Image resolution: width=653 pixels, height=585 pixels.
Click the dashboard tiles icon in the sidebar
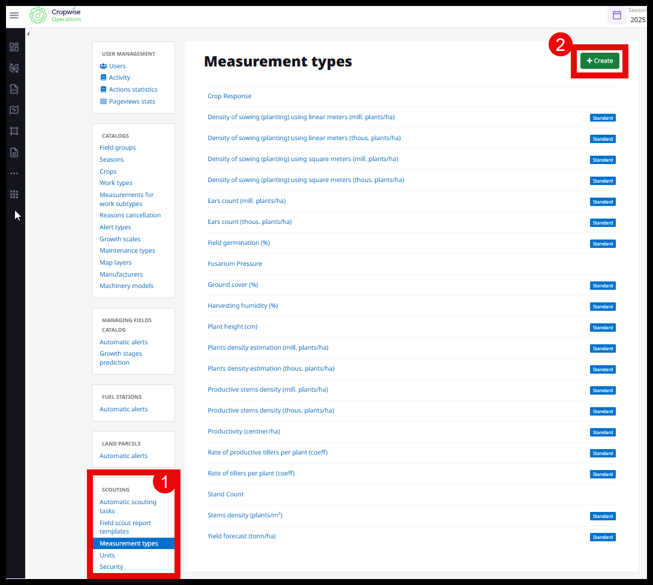[x=14, y=47]
